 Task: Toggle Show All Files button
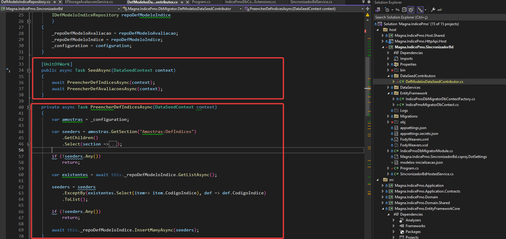click(x=411, y=10)
